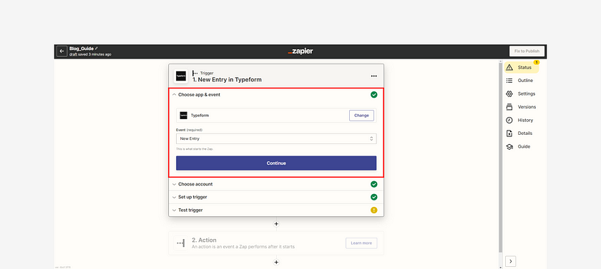
Task: Click the vertical scrollbar in editor
Action: [500, 157]
